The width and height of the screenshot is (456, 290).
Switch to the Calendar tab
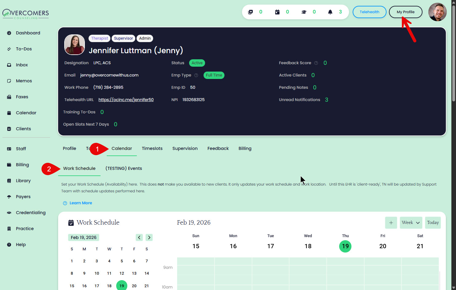122,148
